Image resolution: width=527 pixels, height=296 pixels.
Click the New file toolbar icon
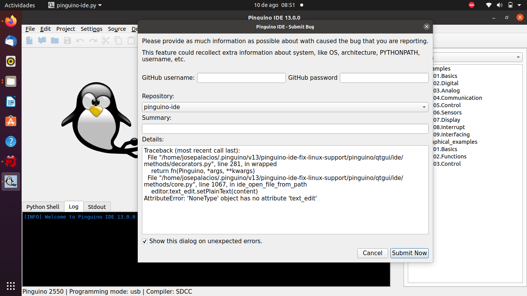click(30, 40)
